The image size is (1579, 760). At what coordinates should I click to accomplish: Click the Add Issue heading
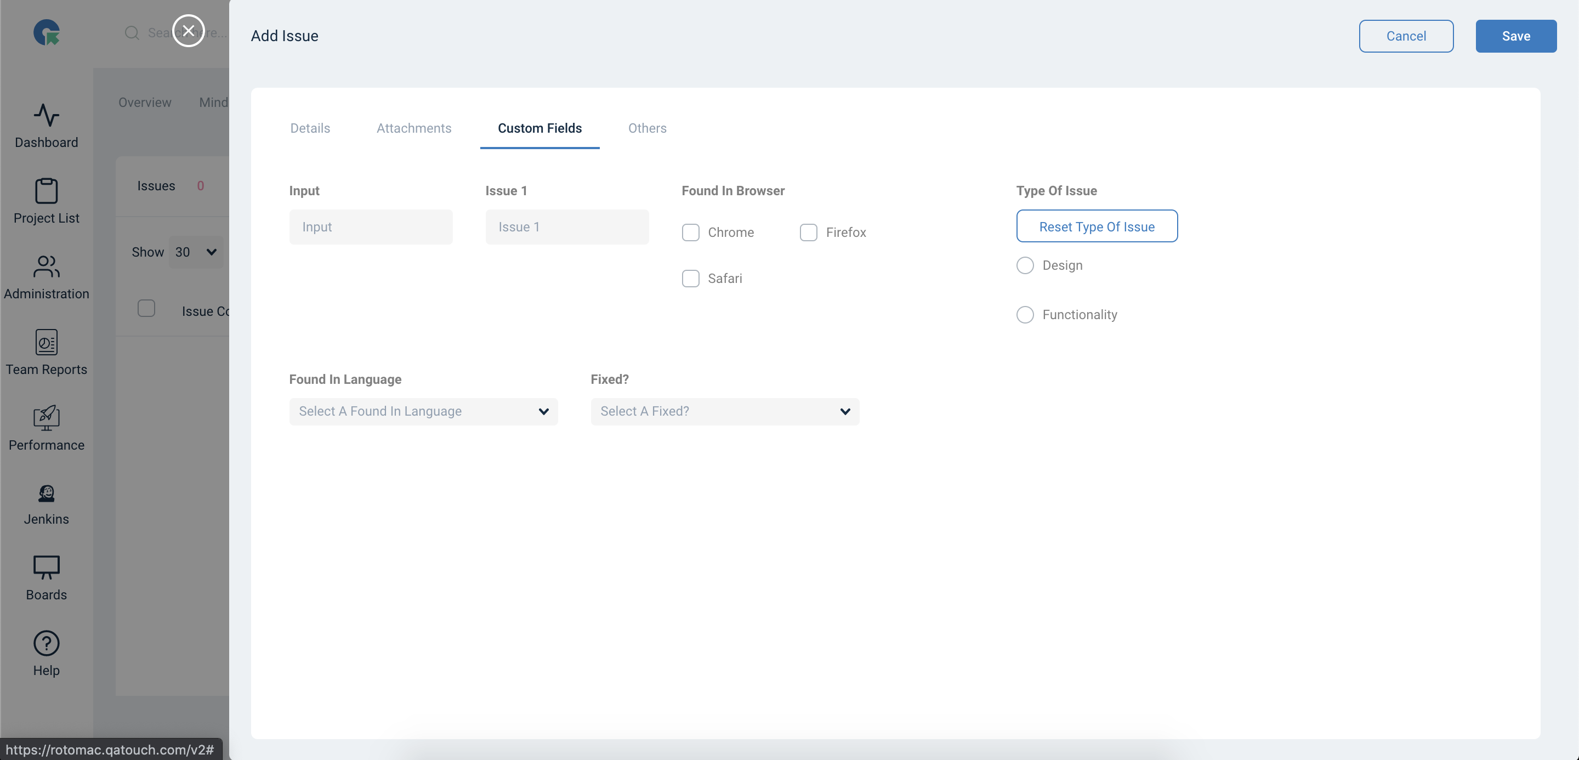pos(285,36)
